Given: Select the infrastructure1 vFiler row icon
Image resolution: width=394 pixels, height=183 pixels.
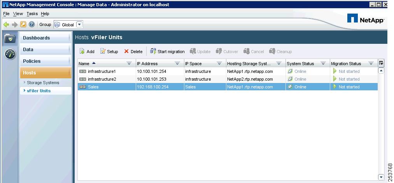Looking at the screenshot, I should click(82, 71).
